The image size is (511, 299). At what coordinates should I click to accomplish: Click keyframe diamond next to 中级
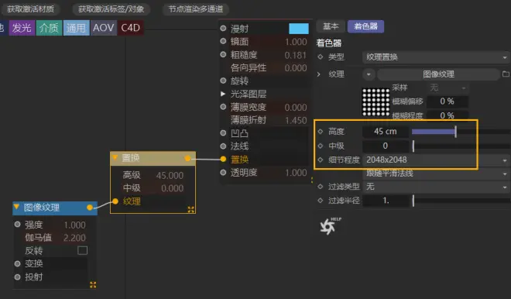click(321, 146)
